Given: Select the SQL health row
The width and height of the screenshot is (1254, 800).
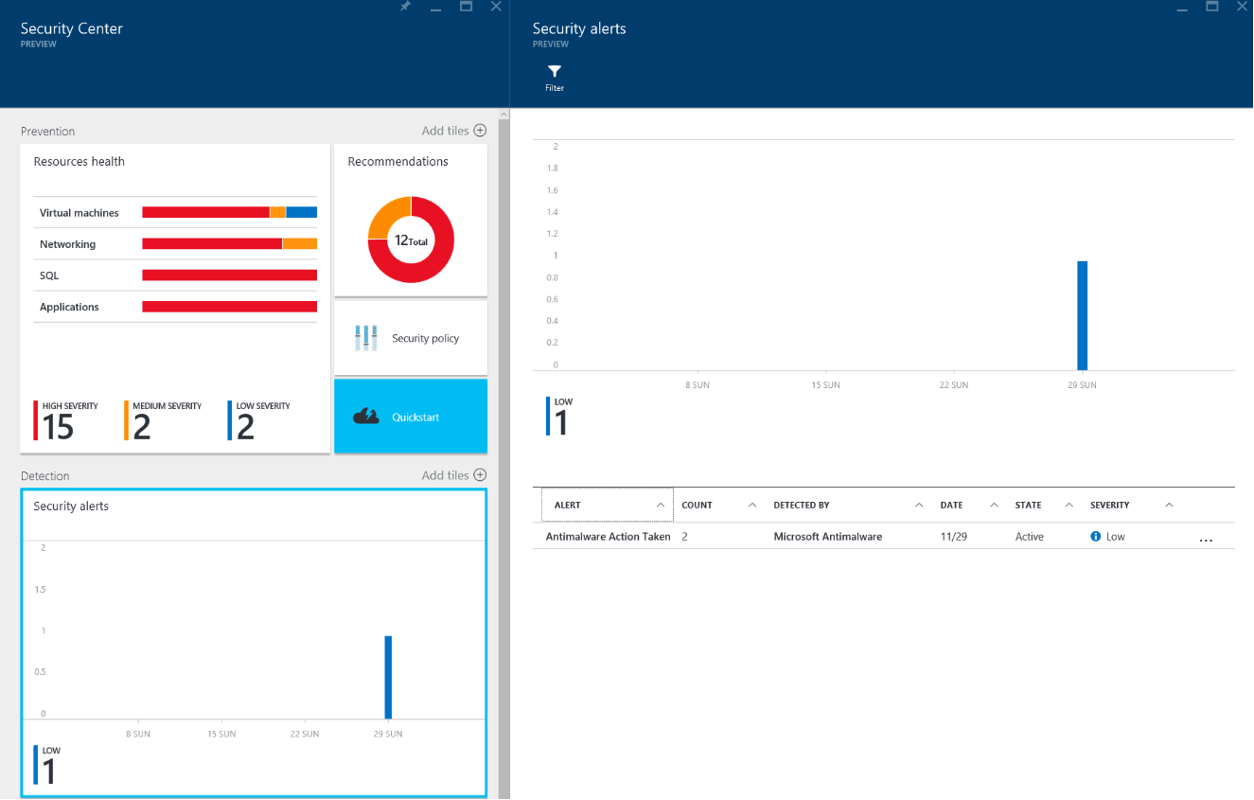Looking at the screenshot, I should coord(176,276).
